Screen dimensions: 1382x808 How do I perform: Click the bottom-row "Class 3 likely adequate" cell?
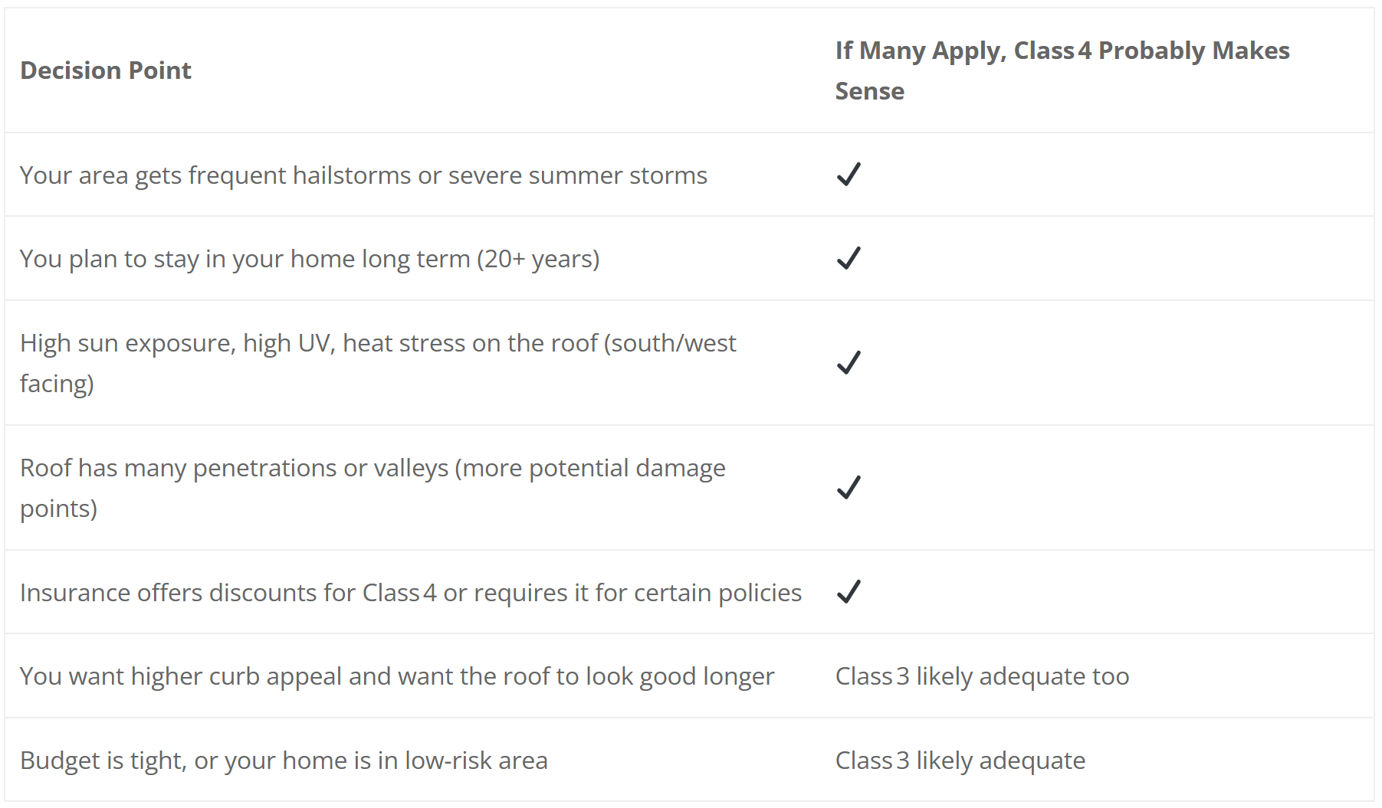point(960,761)
